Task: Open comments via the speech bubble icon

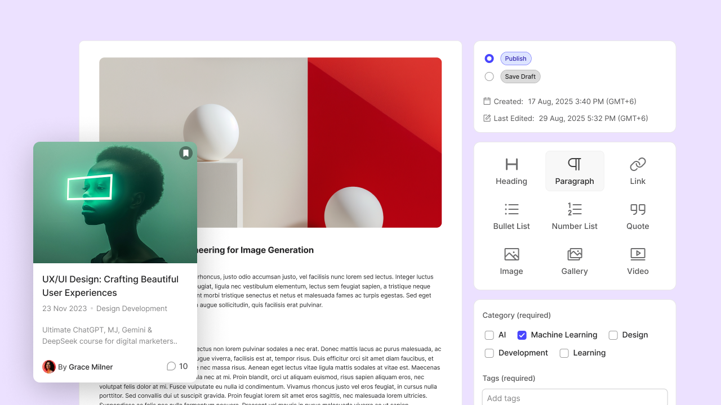Action: 171,366
